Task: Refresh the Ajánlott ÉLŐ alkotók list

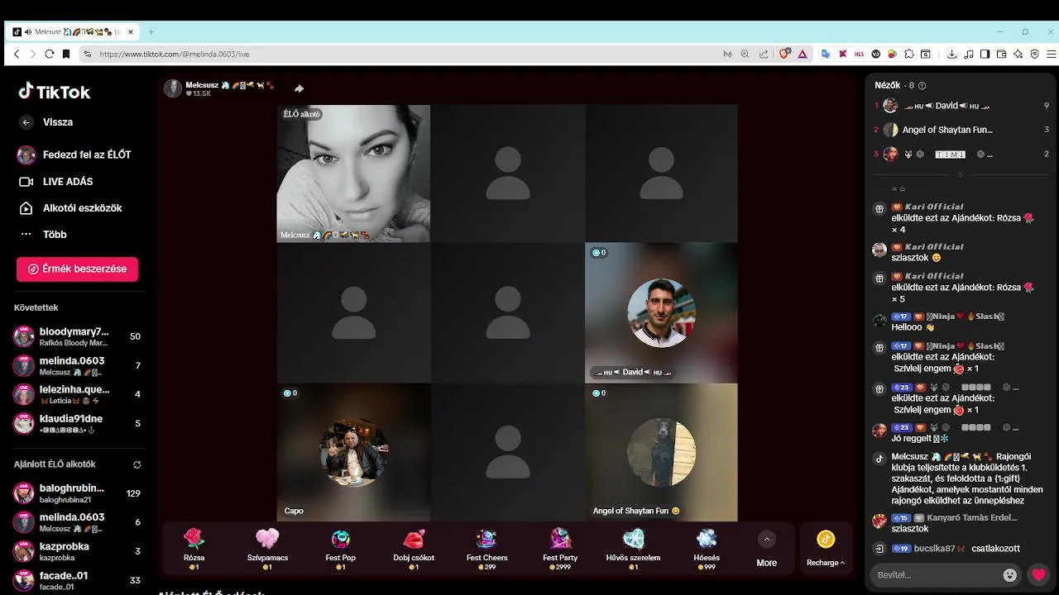Action: [x=137, y=464]
